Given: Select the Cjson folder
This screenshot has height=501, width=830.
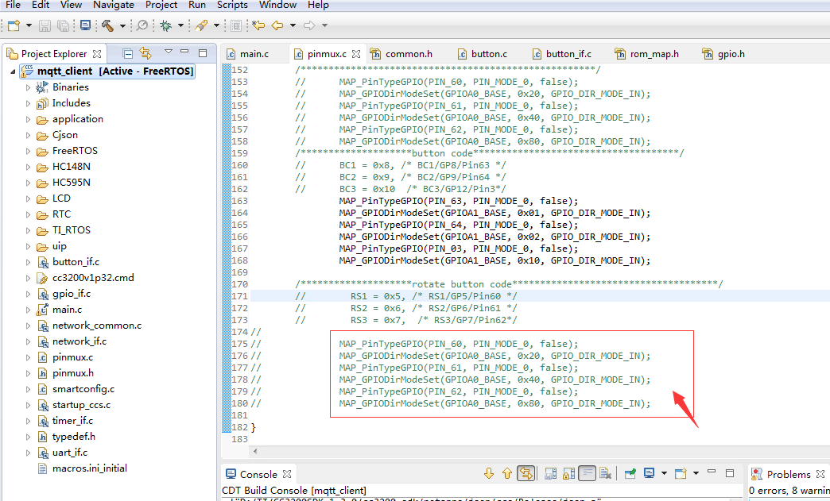Looking at the screenshot, I should tap(64, 135).
